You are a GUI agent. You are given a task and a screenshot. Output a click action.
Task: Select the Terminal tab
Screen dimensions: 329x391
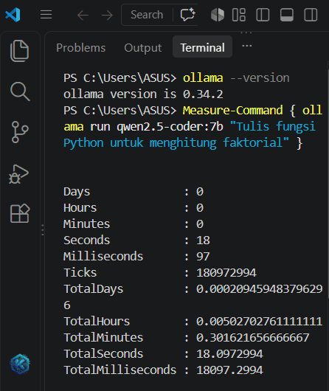(203, 47)
